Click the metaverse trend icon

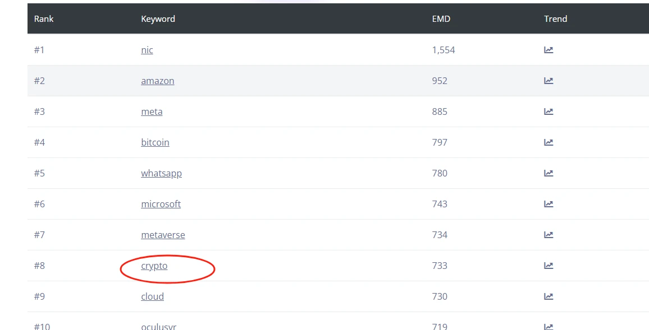[549, 235]
